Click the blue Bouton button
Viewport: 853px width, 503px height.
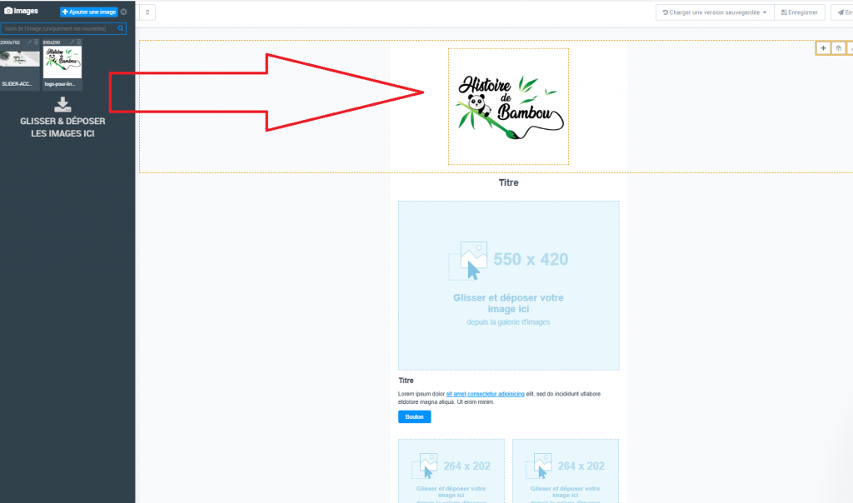tap(415, 417)
